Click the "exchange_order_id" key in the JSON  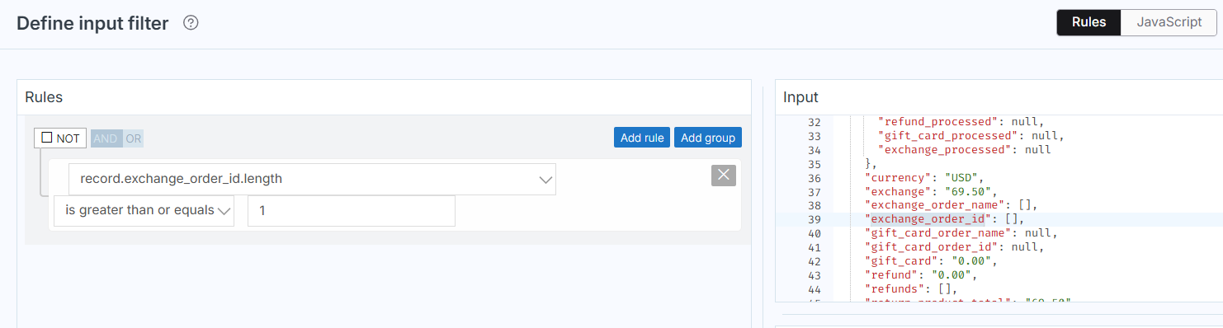pos(925,219)
